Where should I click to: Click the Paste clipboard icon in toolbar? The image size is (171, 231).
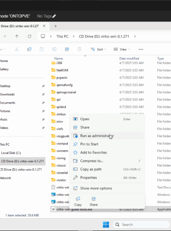click(42, 49)
